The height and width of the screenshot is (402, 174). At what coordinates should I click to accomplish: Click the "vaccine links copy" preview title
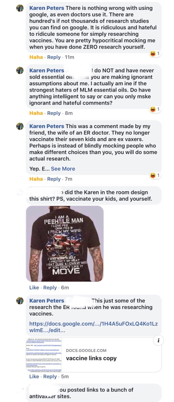pyautogui.click(x=91, y=358)
